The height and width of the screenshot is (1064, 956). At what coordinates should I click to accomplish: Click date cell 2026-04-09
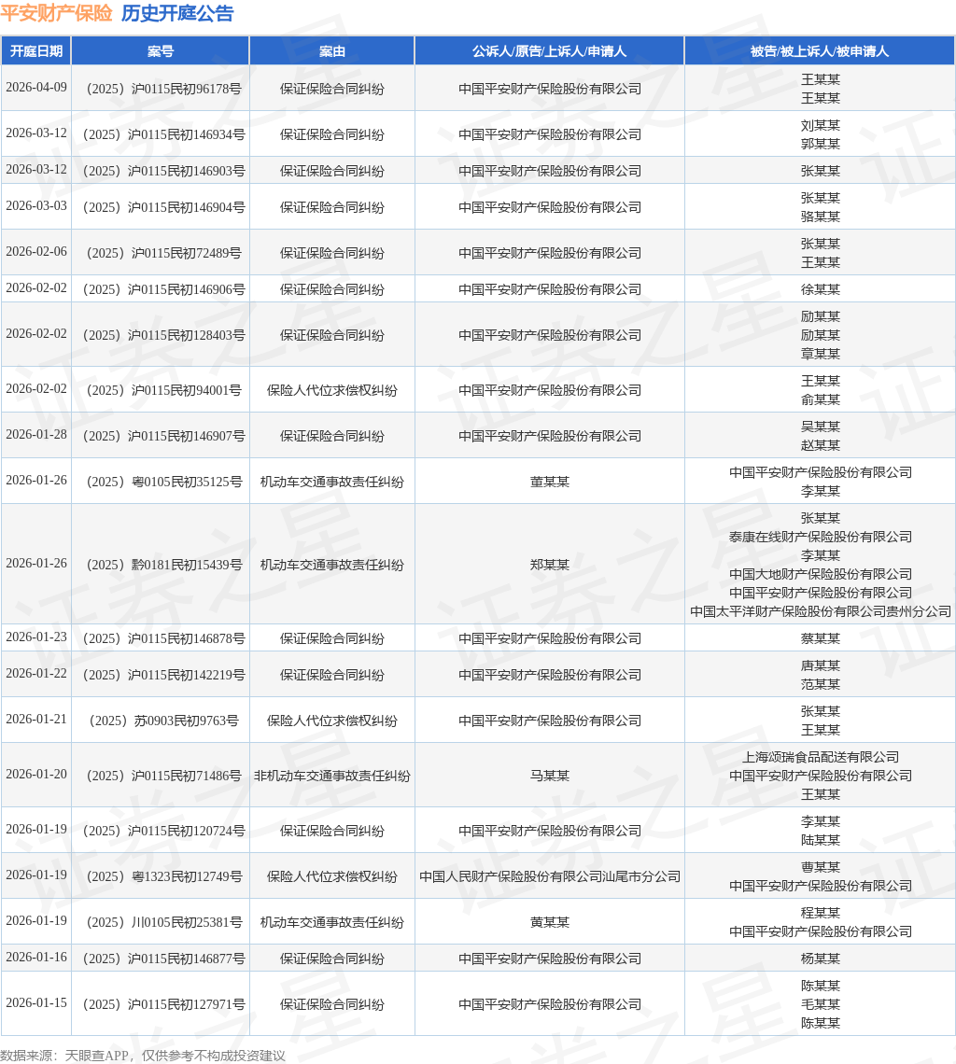click(36, 88)
